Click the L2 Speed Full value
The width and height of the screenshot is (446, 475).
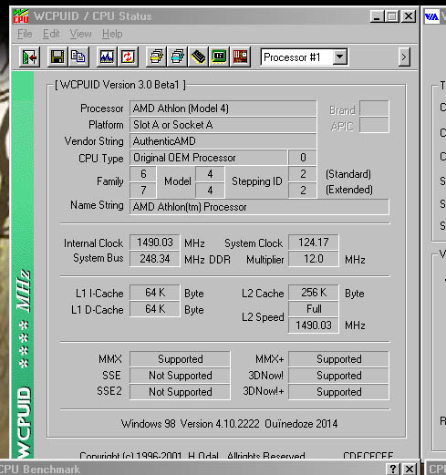pos(314,309)
